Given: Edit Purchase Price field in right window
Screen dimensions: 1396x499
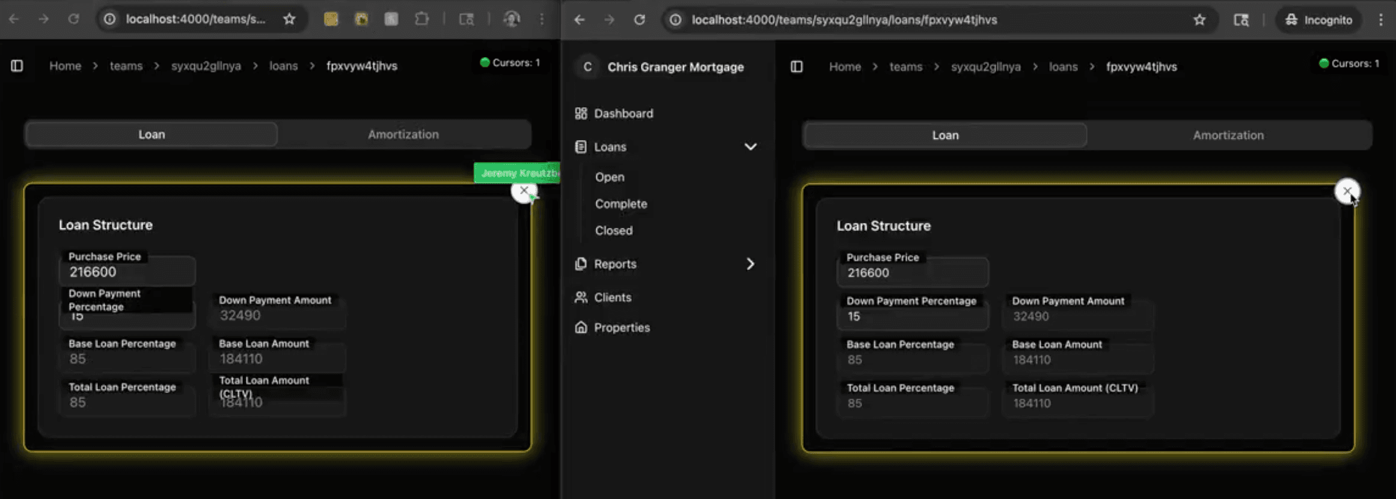Looking at the screenshot, I should (x=913, y=273).
